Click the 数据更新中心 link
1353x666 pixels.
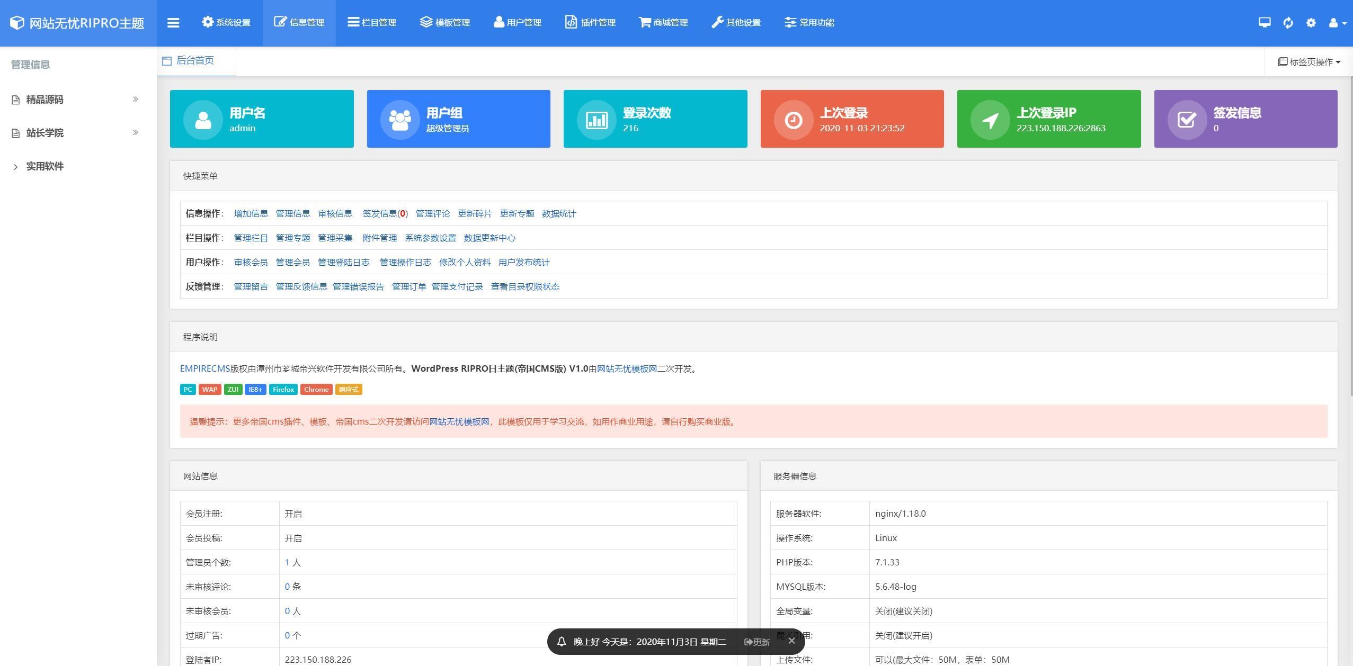click(x=489, y=238)
